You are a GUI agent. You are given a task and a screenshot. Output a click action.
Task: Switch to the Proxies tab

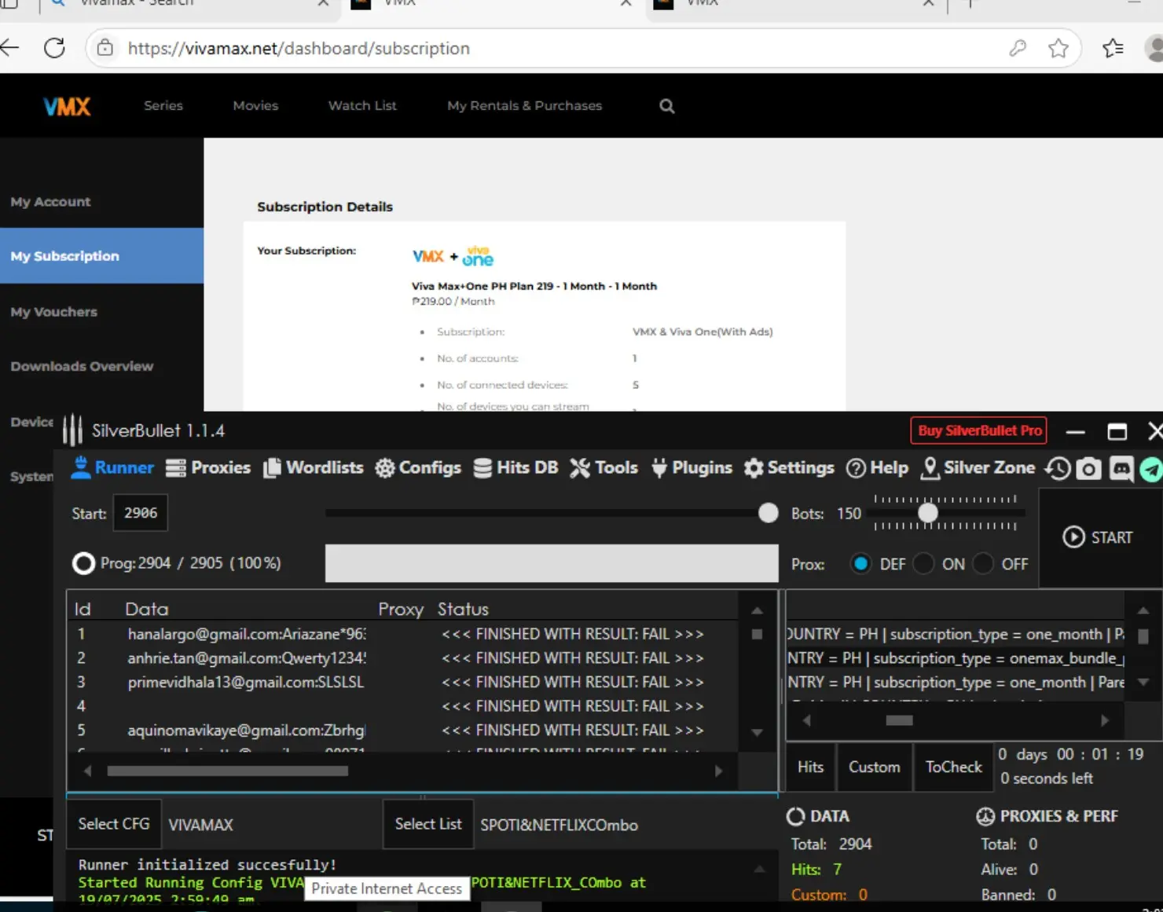[x=208, y=467]
